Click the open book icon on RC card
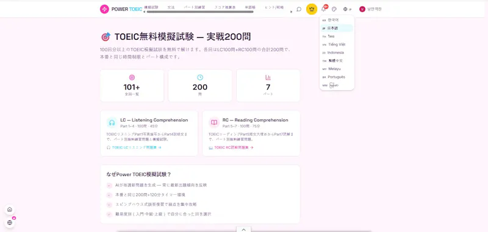 pos(214,122)
